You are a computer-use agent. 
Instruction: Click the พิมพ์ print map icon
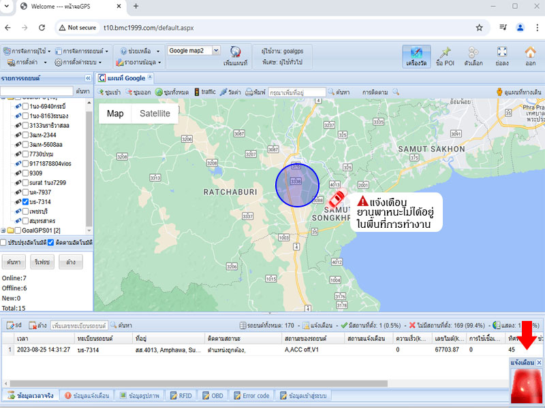tap(255, 92)
